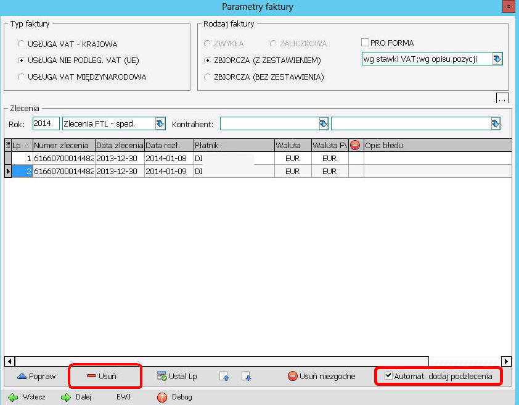The image size is (519, 405).
Task: Click the Płatnik column header
Action: point(234,145)
